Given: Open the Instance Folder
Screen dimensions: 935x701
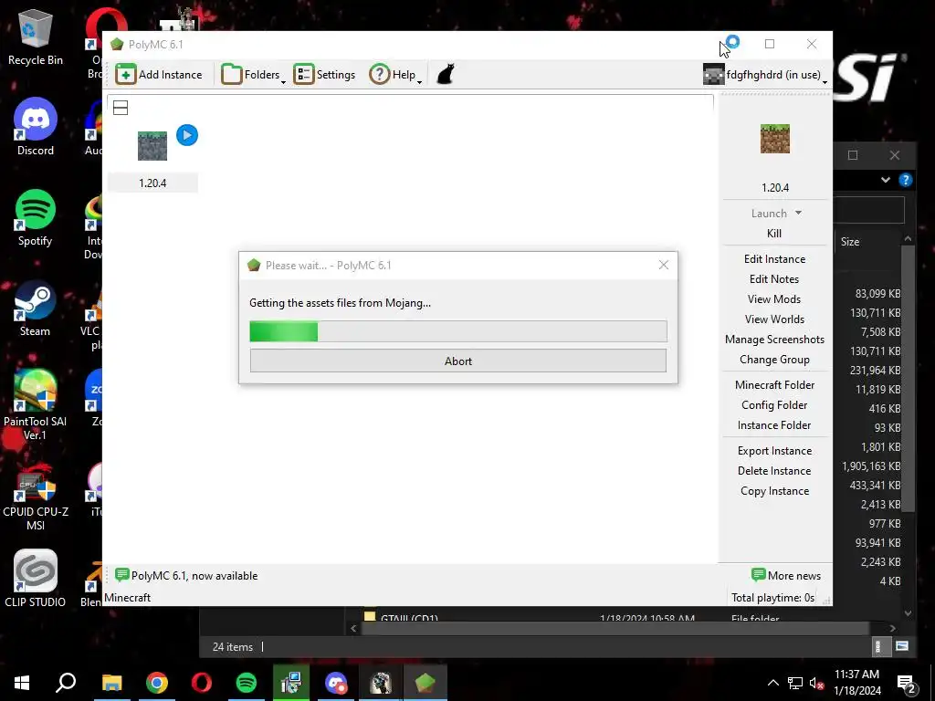Looking at the screenshot, I should tap(774, 425).
